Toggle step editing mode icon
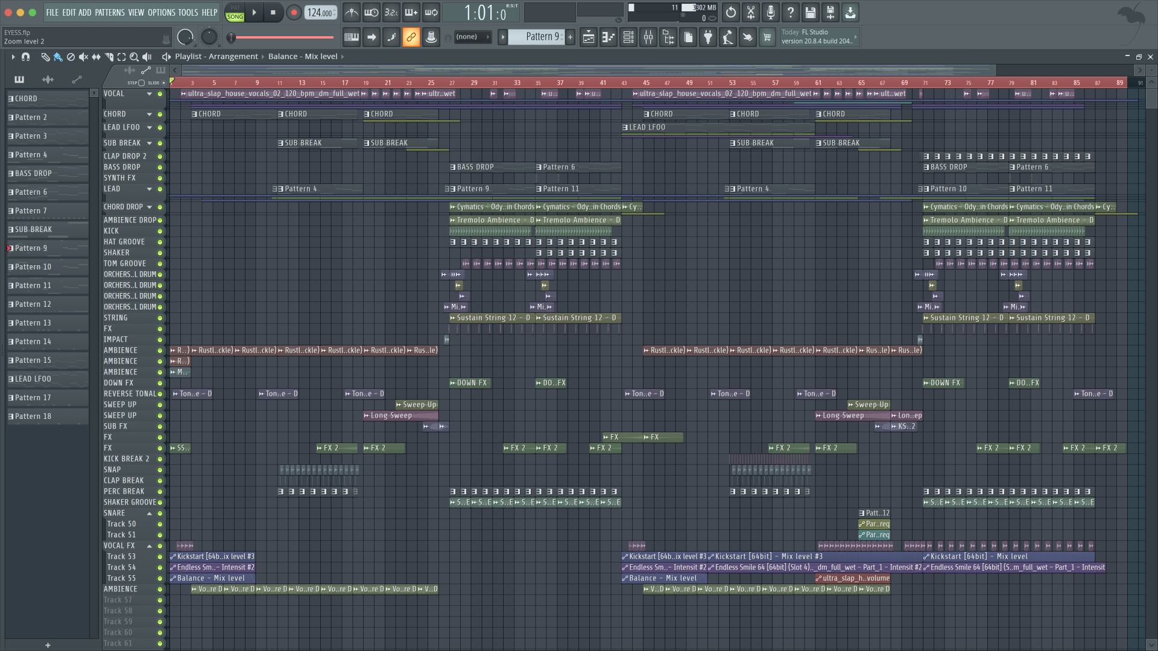Screen dimensions: 1158x651 click(391, 37)
